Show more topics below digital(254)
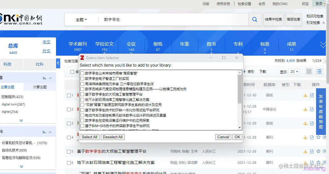 click(x=21, y=120)
